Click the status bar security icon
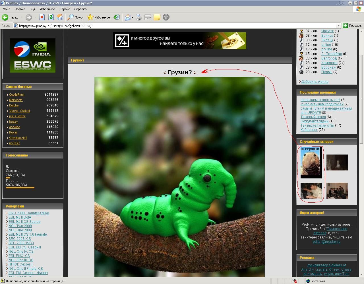This screenshot has height=284, width=364. click(x=295, y=281)
